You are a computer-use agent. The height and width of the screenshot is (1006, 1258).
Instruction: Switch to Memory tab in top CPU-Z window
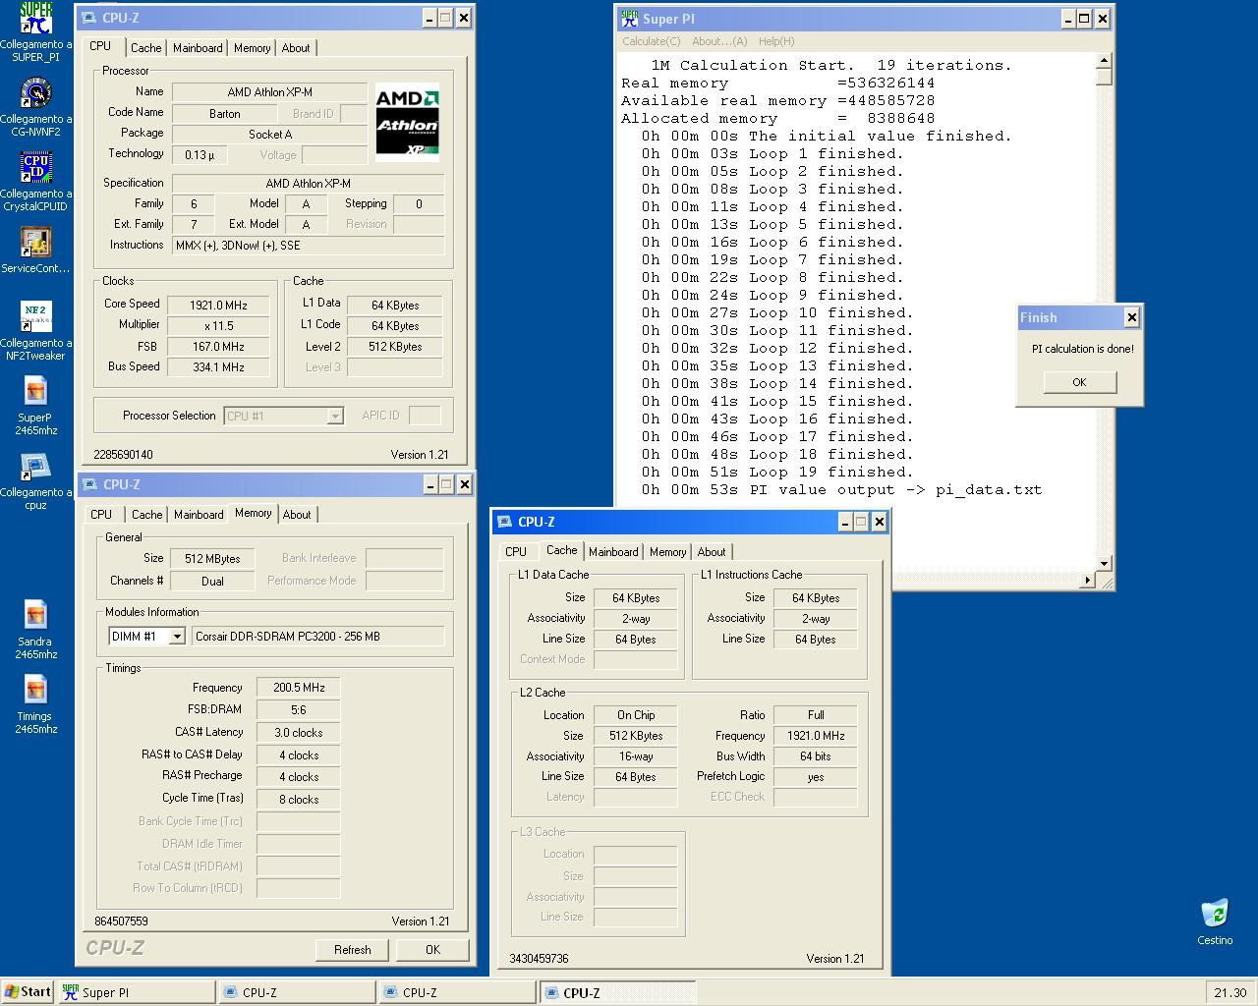253,48
